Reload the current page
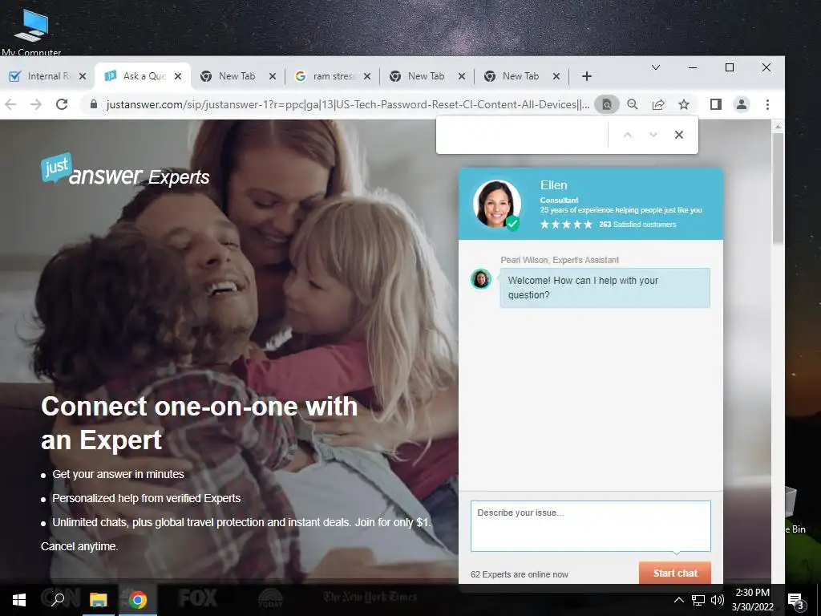Screen dimensions: 821x616 point(62,104)
